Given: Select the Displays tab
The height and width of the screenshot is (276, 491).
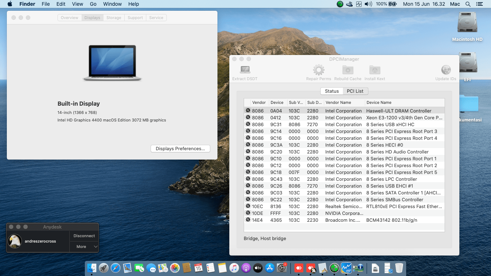Looking at the screenshot, I should (92, 18).
